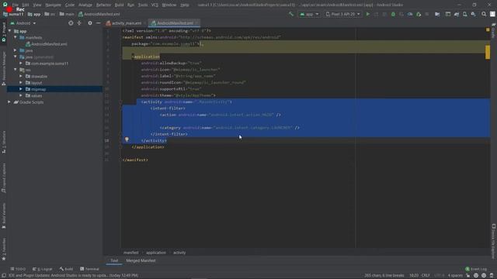Image resolution: width=497 pixels, height=279 pixels.
Task: Open the Help menu
Action: 185,5
